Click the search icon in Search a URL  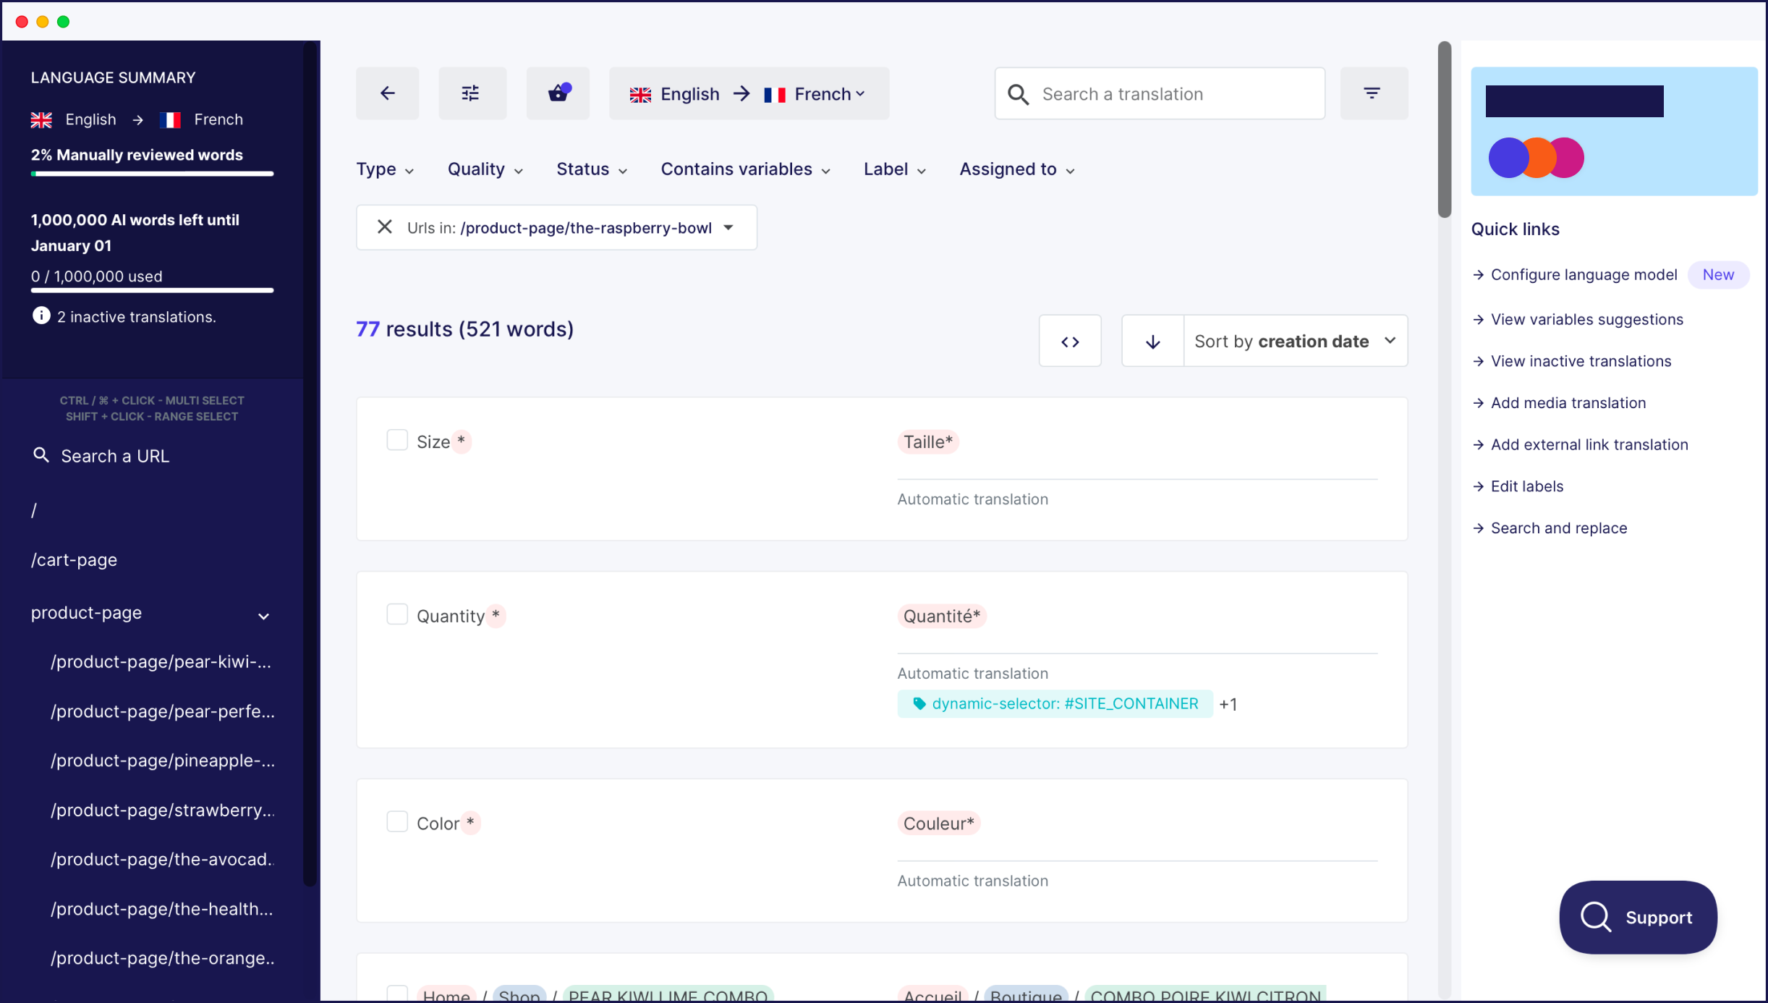click(41, 455)
